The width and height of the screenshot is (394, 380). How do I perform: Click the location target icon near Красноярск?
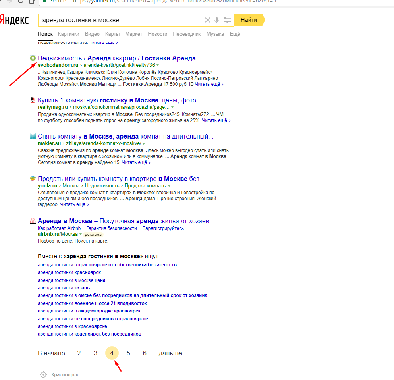43,375
